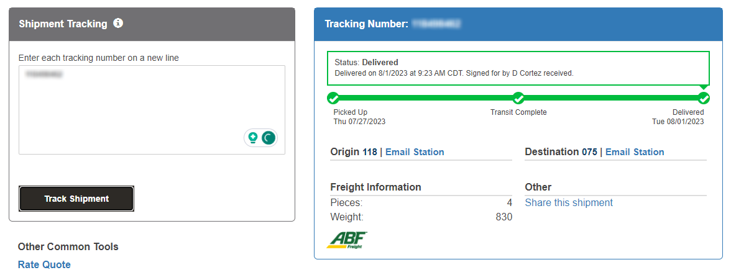The height and width of the screenshot is (270, 731).
Task: Click the green lightbulb icon in text box
Action: [253, 138]
